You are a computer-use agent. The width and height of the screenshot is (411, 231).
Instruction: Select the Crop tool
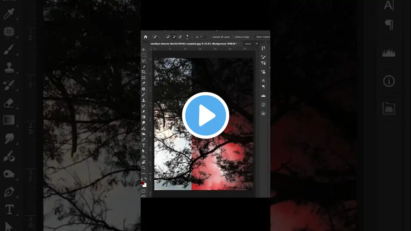point(144,72)
